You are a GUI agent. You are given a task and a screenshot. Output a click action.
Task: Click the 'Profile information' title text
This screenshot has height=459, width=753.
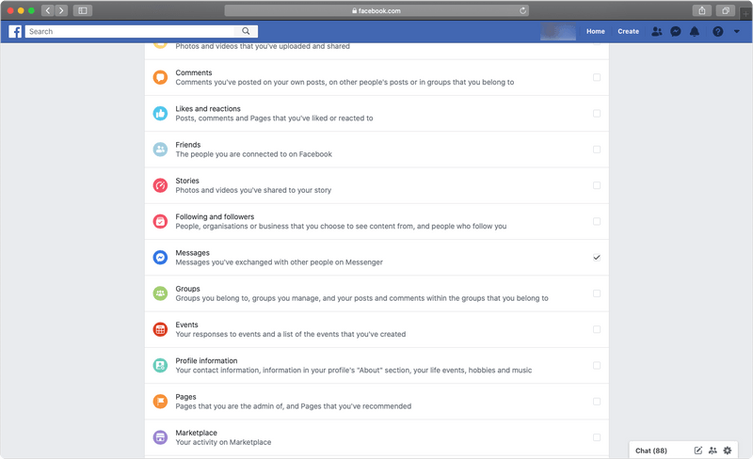[206, 360]
